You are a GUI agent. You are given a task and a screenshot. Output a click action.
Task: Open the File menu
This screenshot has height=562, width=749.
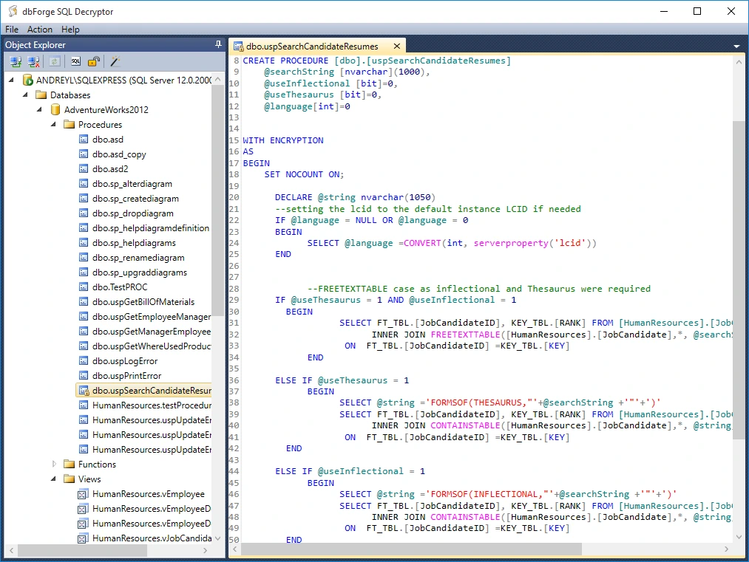pyautogui.click(x=12, y=30)
